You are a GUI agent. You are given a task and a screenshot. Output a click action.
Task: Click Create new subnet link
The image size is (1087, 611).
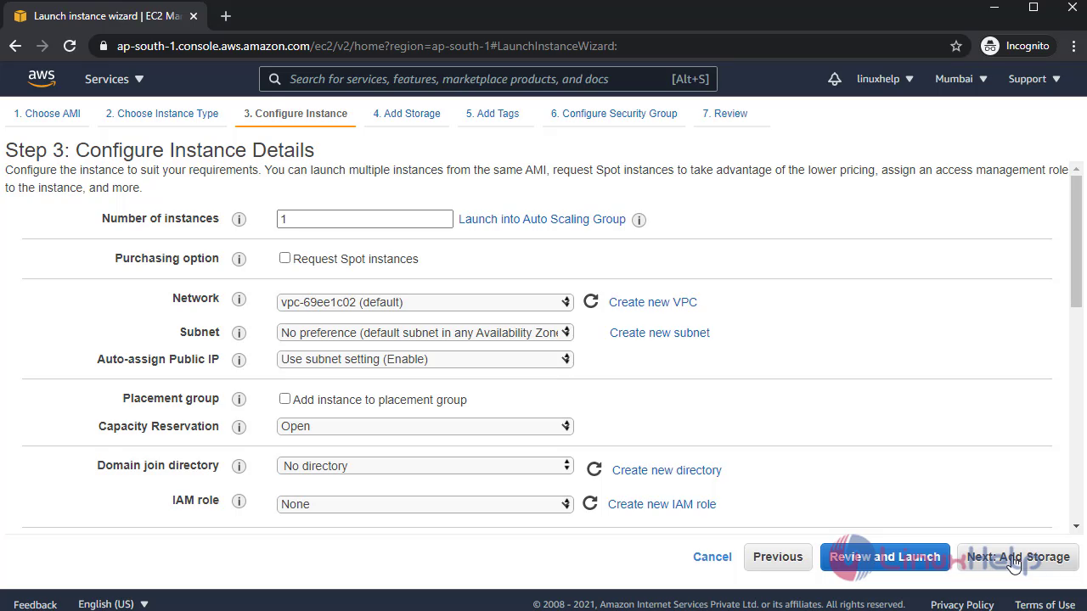pyautogui.click(x=660, y=333)
